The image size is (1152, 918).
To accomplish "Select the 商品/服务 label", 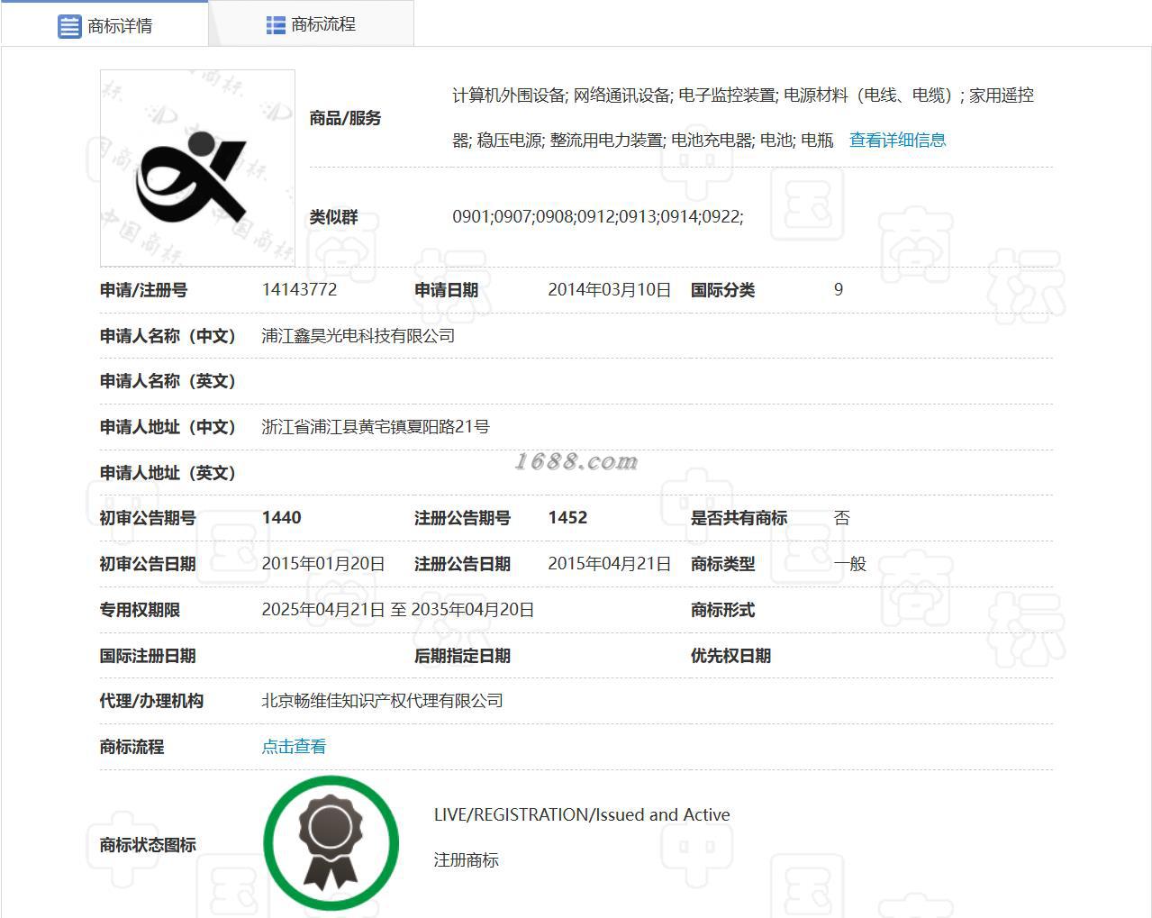I will [345, 118].
